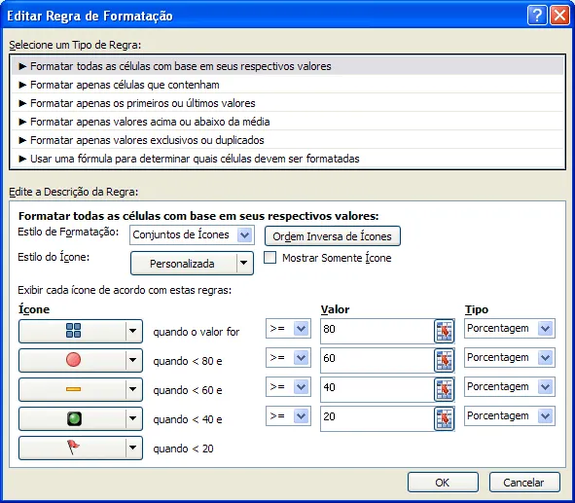Viewport: 575px width, 503px height.
Task: Click Ordem Inversa de Ícones button
Action: point(332,236)
